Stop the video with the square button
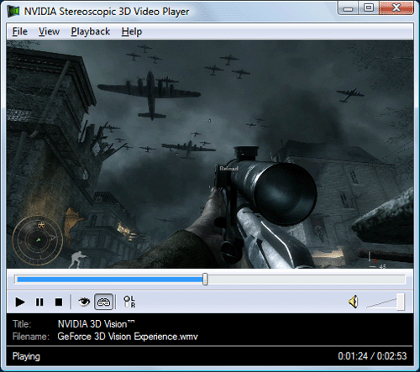 click(59, 302)
